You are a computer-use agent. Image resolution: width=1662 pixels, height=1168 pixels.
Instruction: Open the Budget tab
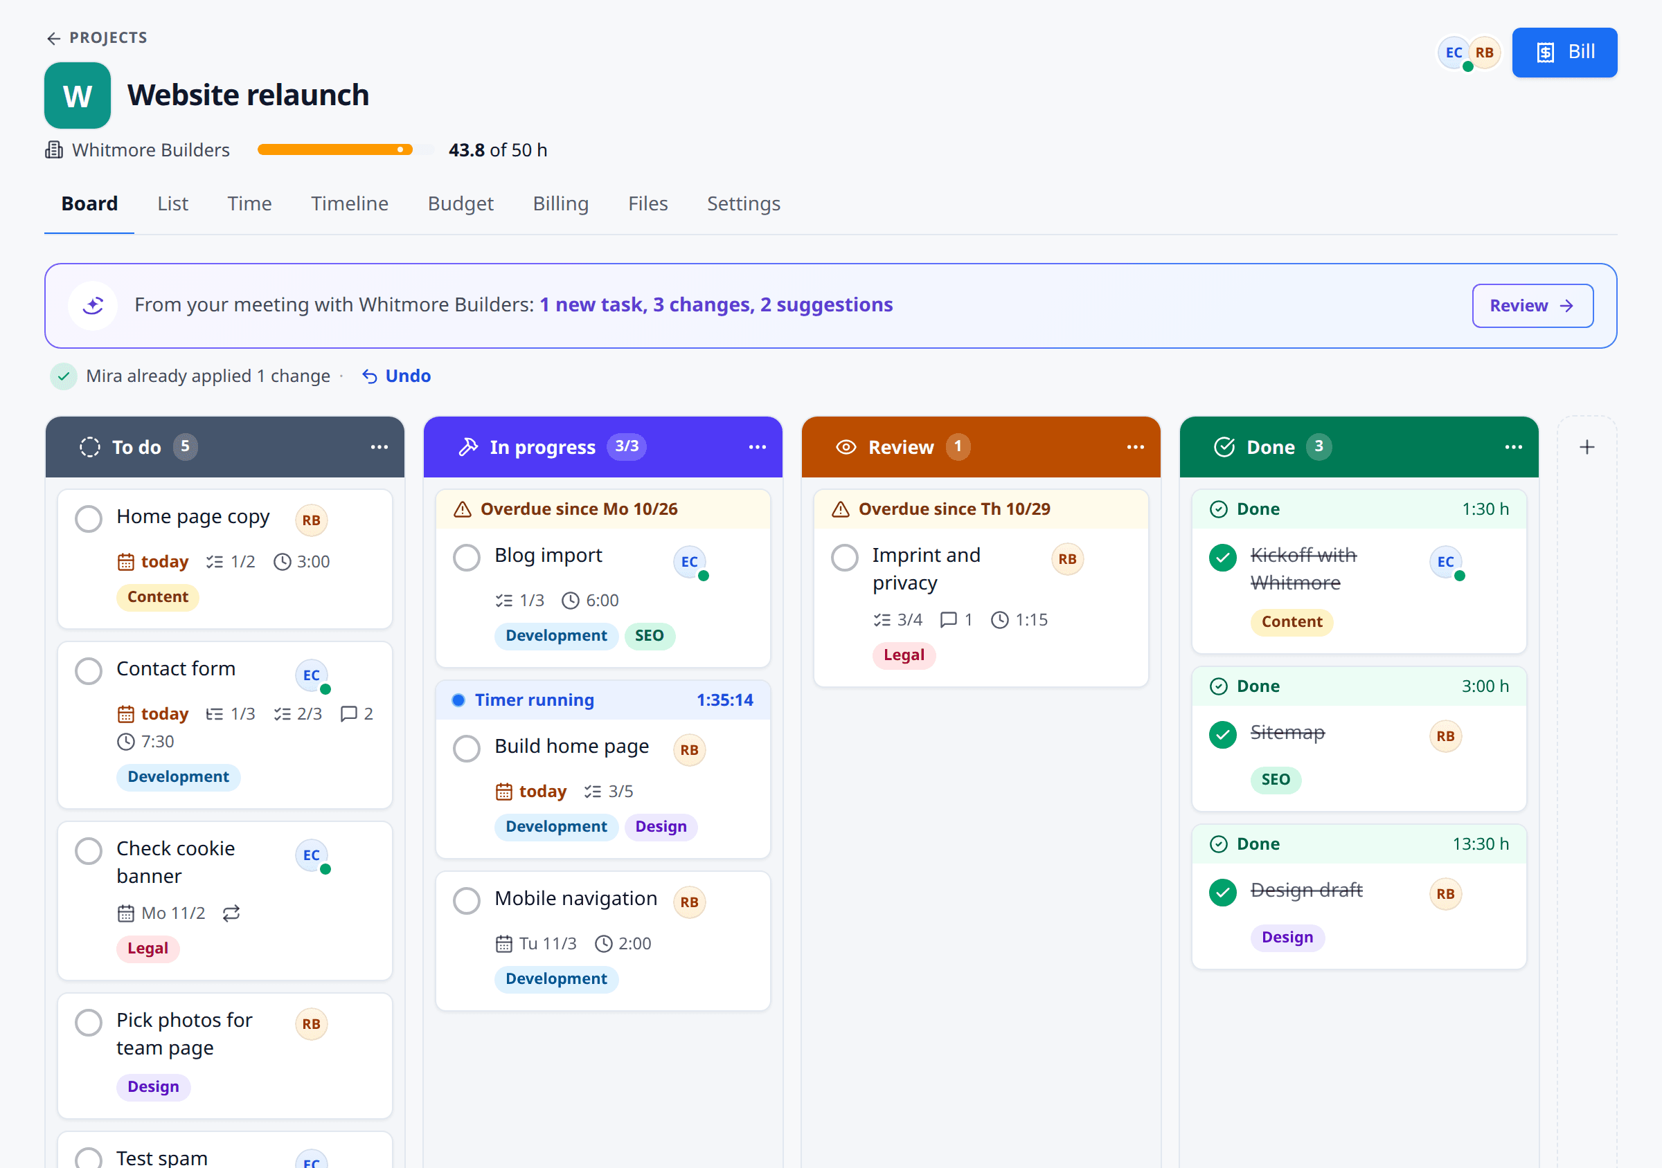461,204
